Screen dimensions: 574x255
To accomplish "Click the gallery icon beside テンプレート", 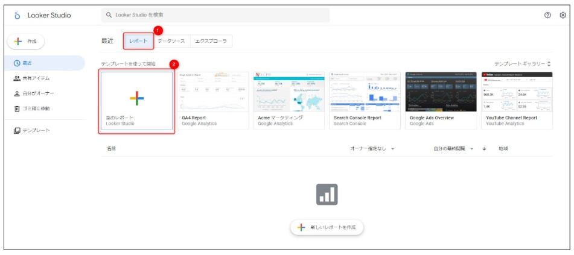I will pos(17,131).
